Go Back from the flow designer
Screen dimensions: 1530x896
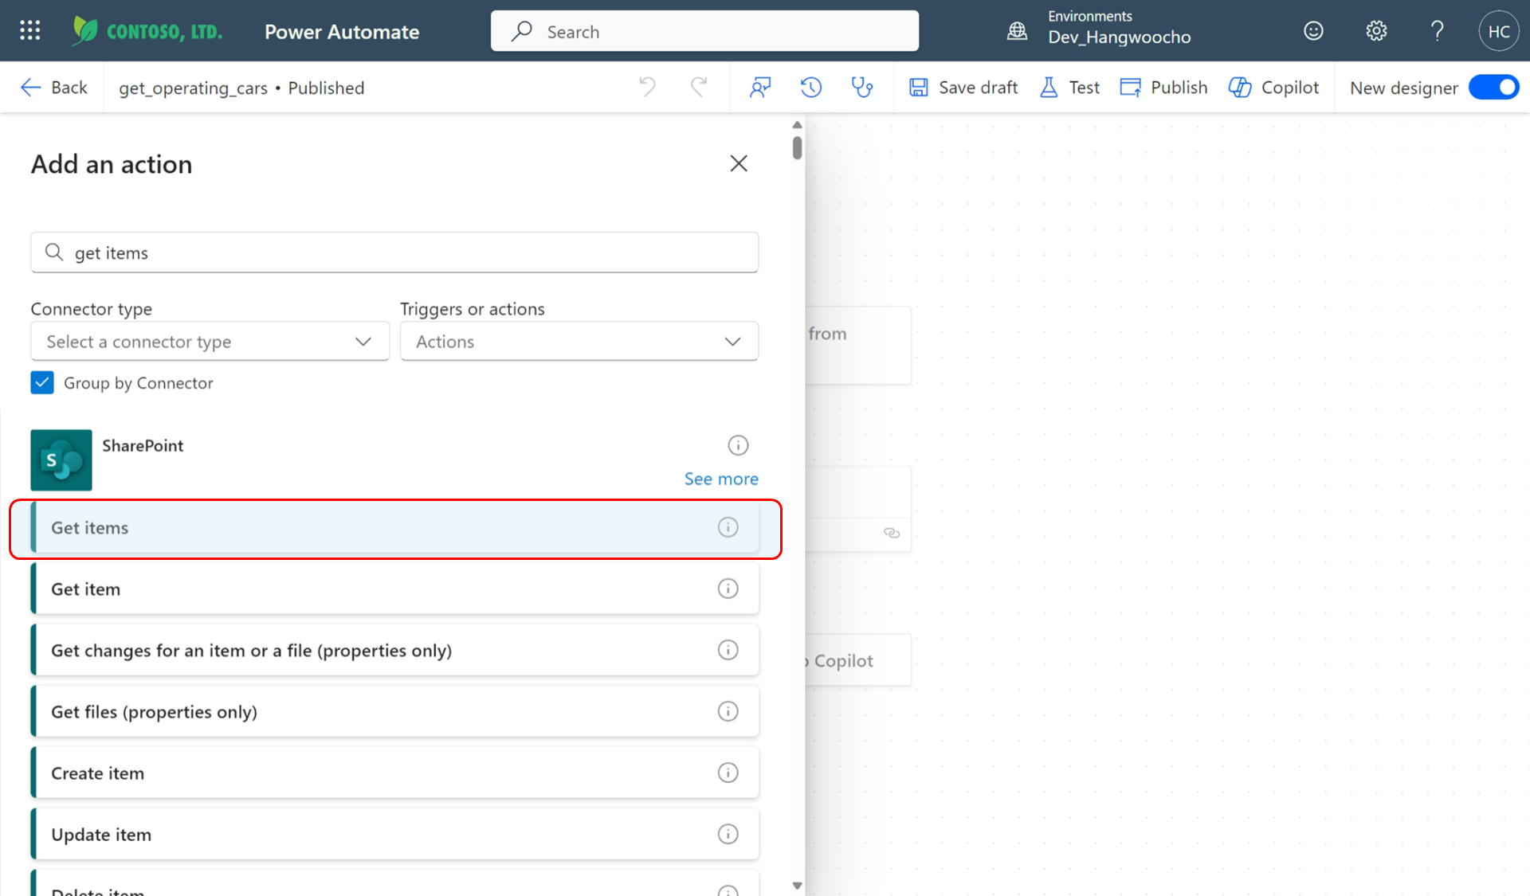pyautogui.click(x=53, y=87)
